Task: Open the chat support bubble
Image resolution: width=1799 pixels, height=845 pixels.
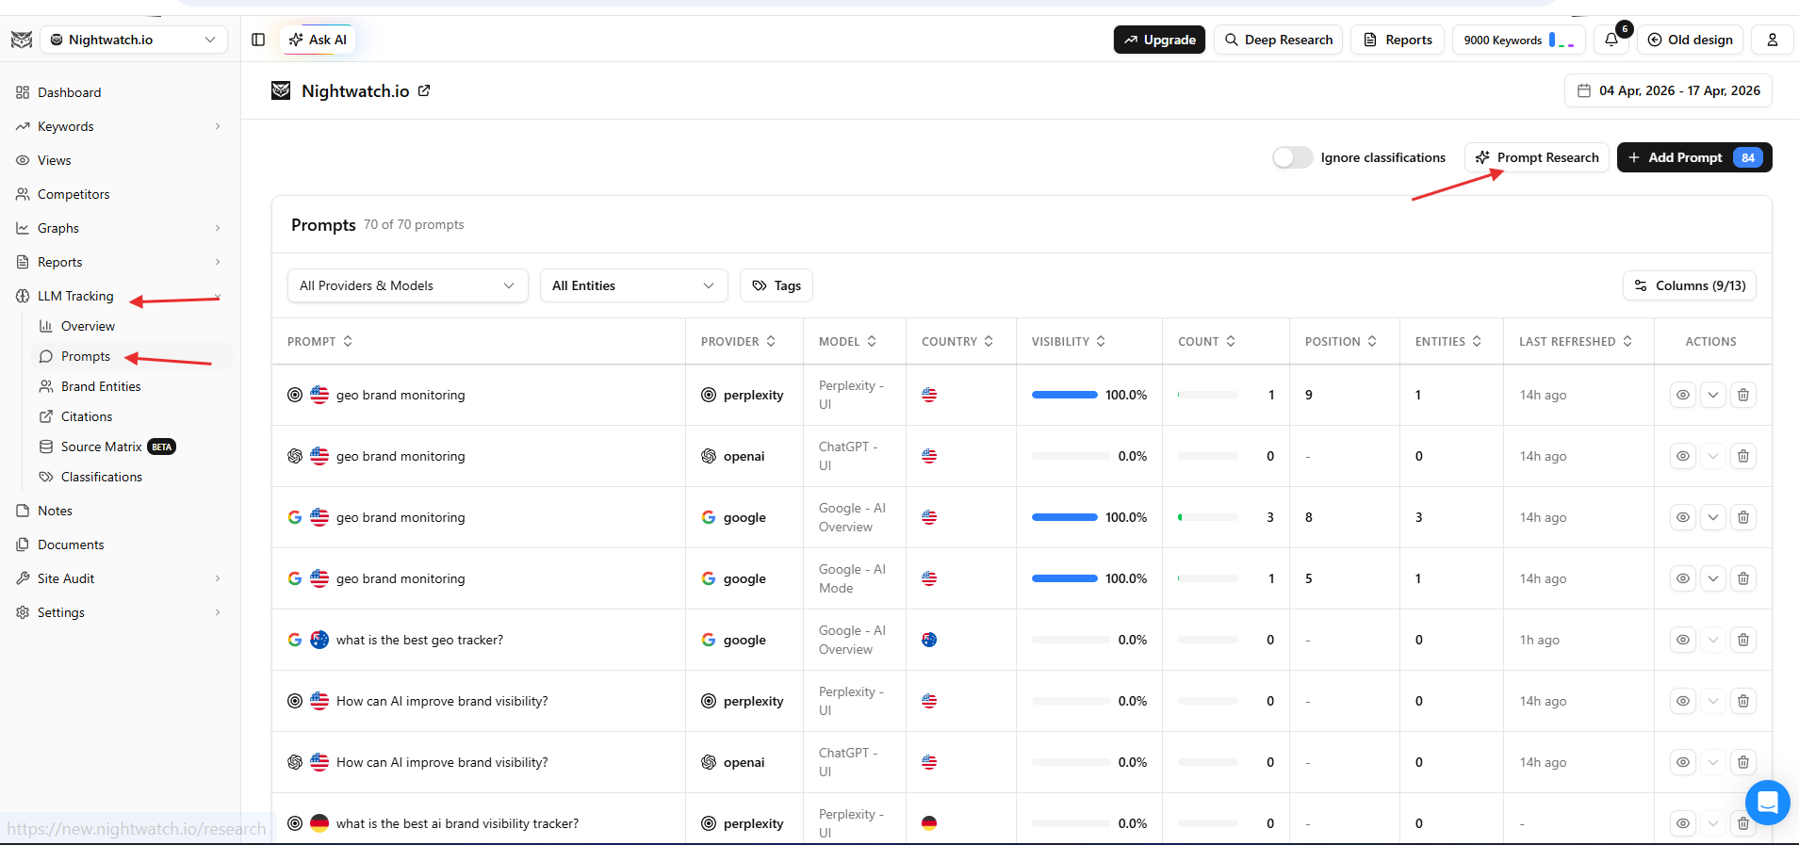Action: click(1767, 803)
